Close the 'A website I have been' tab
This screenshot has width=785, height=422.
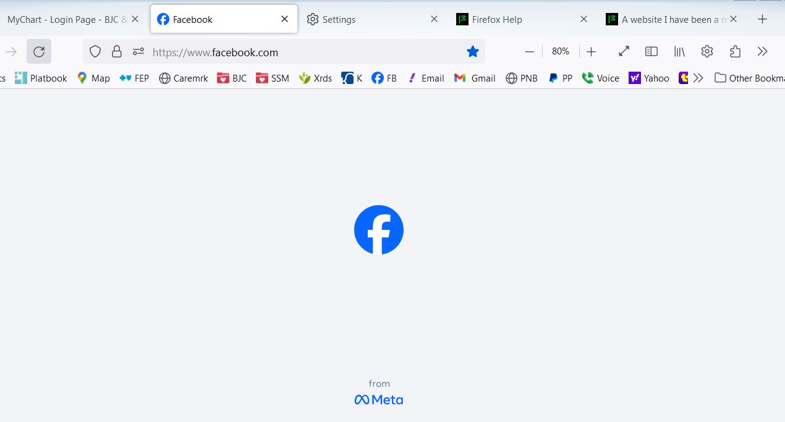733,19
